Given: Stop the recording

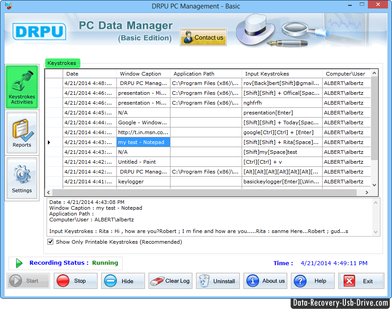Looking at the screenshot, I should (x=76, y=281).
